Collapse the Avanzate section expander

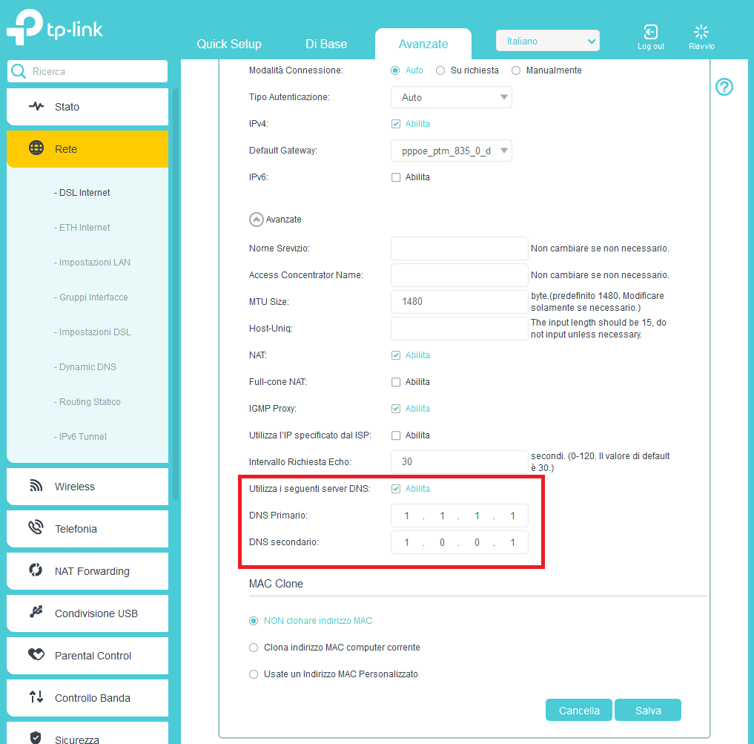click(256, 220)
